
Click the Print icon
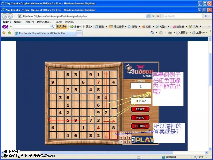170,33
